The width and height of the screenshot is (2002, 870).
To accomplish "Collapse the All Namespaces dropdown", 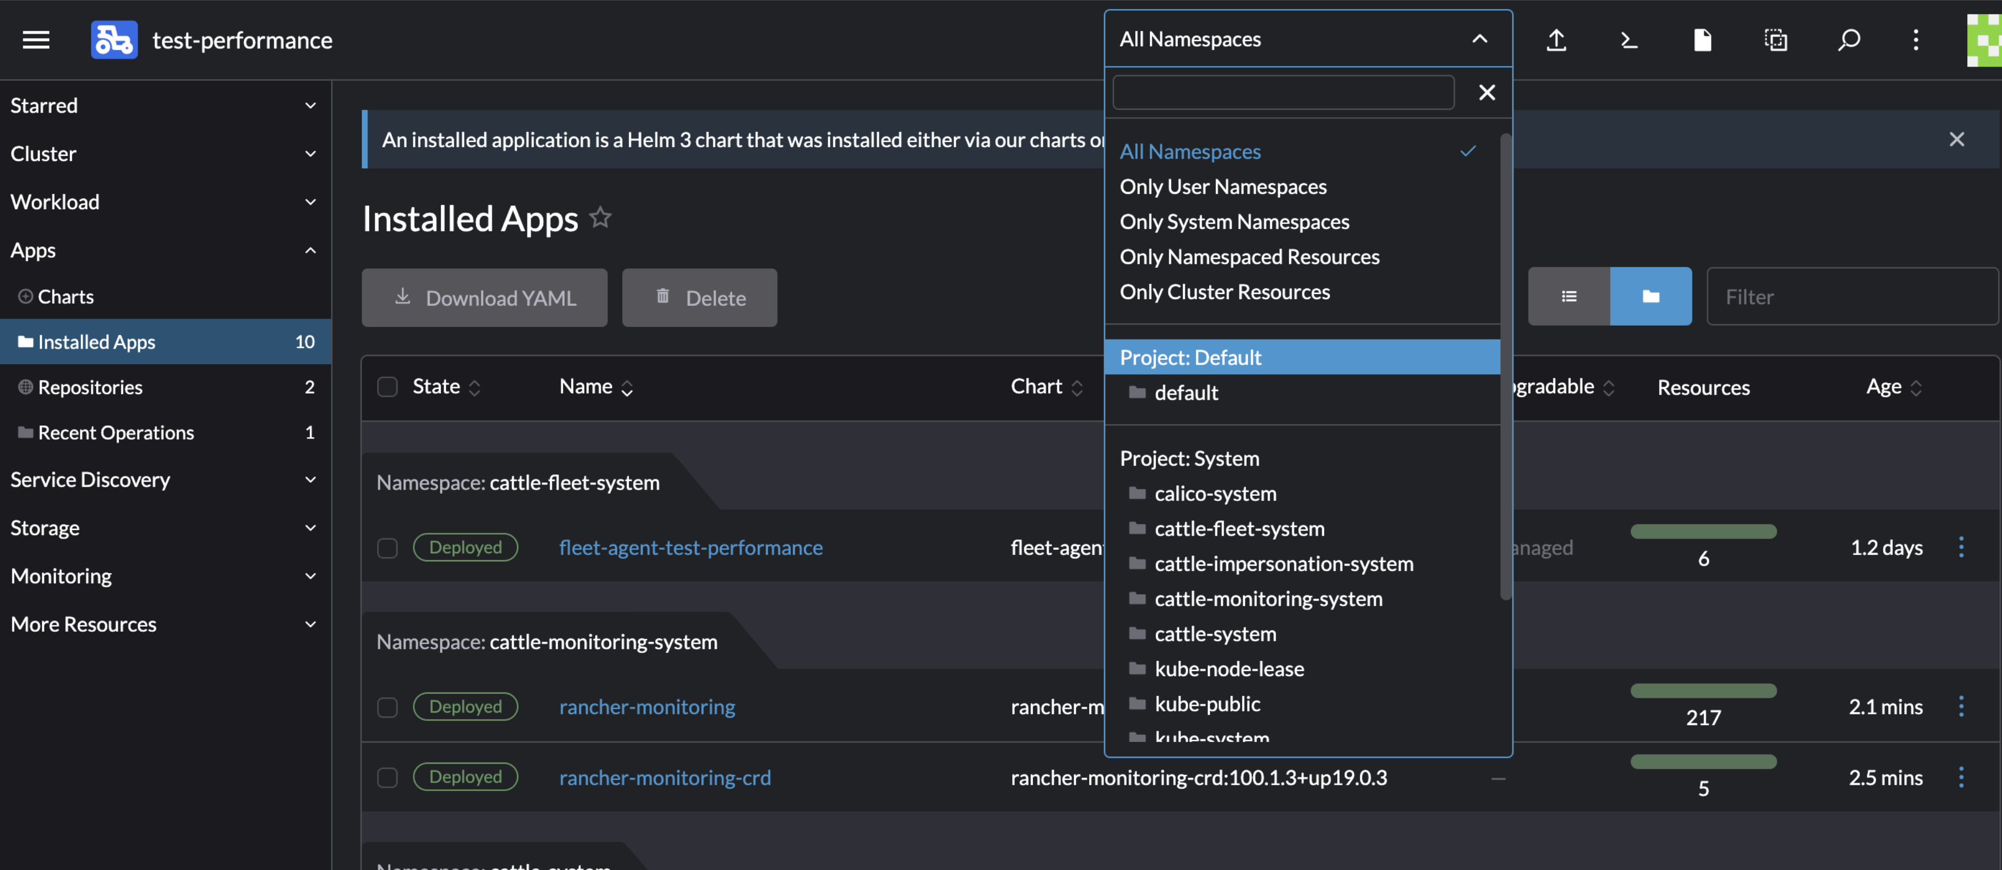I will 1479,39.
